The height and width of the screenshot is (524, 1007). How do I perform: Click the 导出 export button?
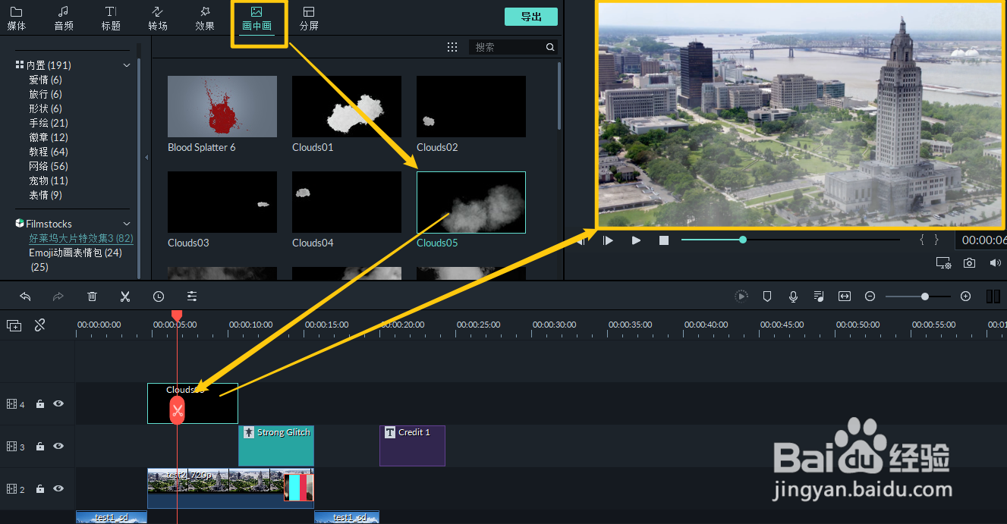(x=530, y=16)
